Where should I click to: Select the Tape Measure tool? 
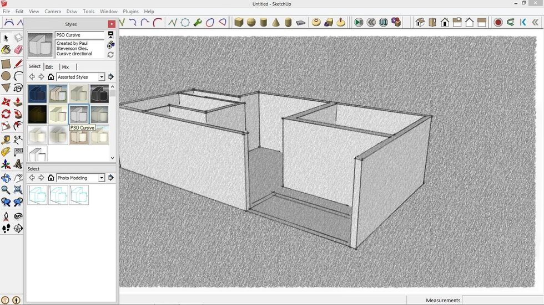click(x=6, y=139)
